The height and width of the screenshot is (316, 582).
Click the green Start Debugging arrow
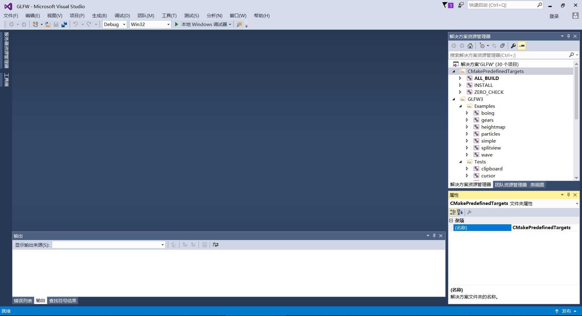click(176, 24)
